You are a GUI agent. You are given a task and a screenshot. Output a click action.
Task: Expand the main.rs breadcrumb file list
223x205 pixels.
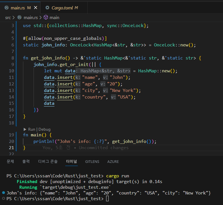pyautogui.click(x=28, y=17)
